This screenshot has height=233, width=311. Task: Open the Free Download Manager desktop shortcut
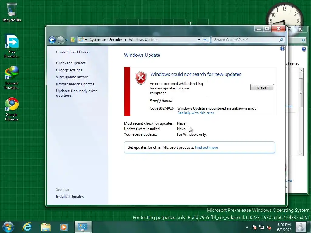(12, 46)
